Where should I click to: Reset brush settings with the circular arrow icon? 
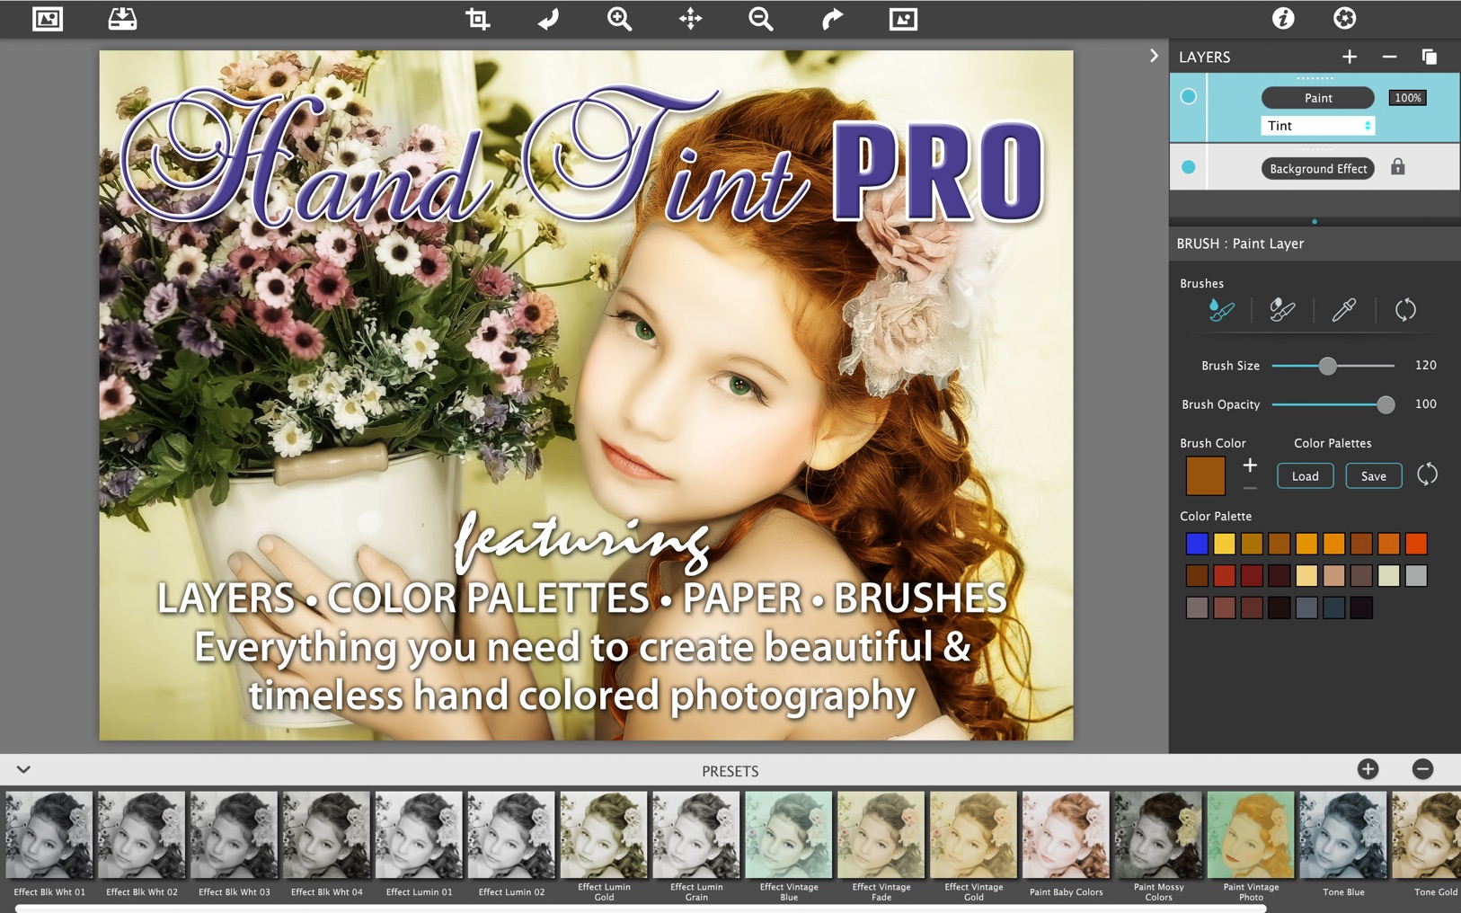(x=1408, y=310)
